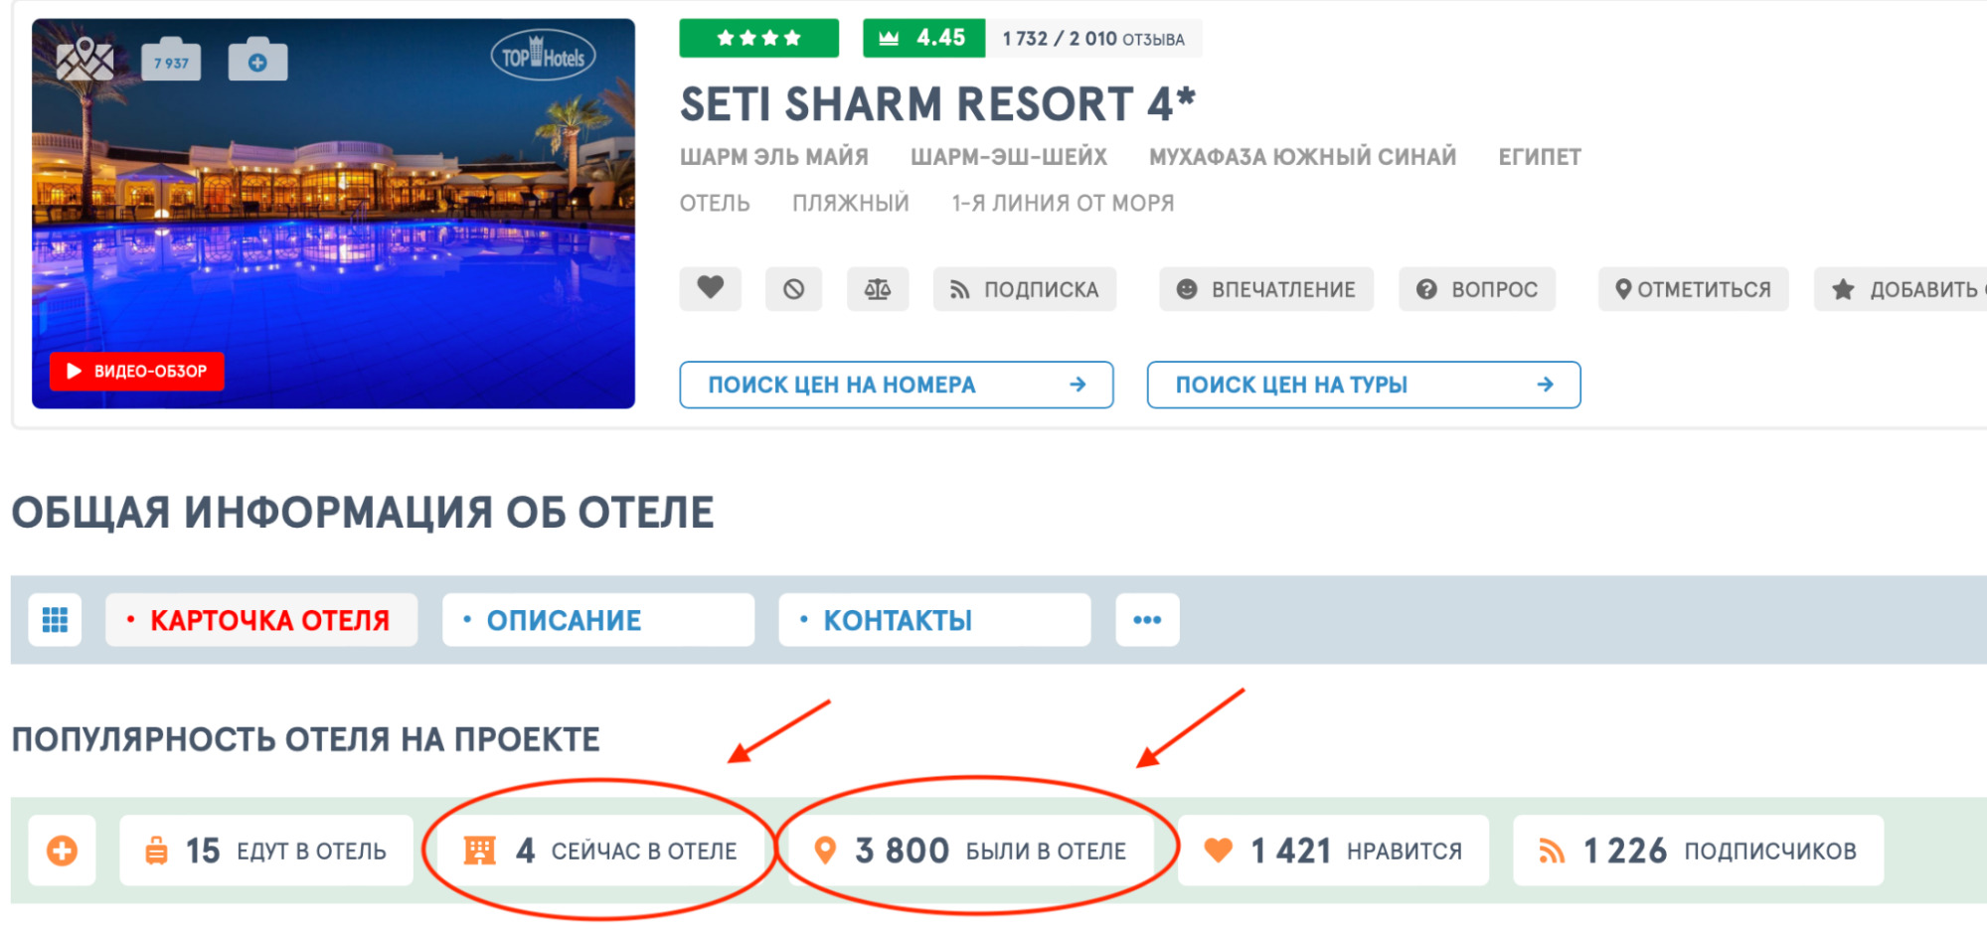The width and height of the screenshot is (1987, 934).
Task: Switch to the КОНТАКТЫ tab
Action: [934, 620]
